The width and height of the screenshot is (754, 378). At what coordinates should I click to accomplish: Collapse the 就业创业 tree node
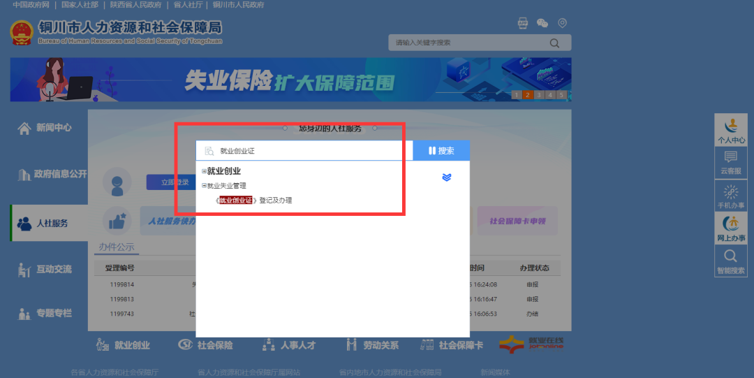click(x=204, y=171)
